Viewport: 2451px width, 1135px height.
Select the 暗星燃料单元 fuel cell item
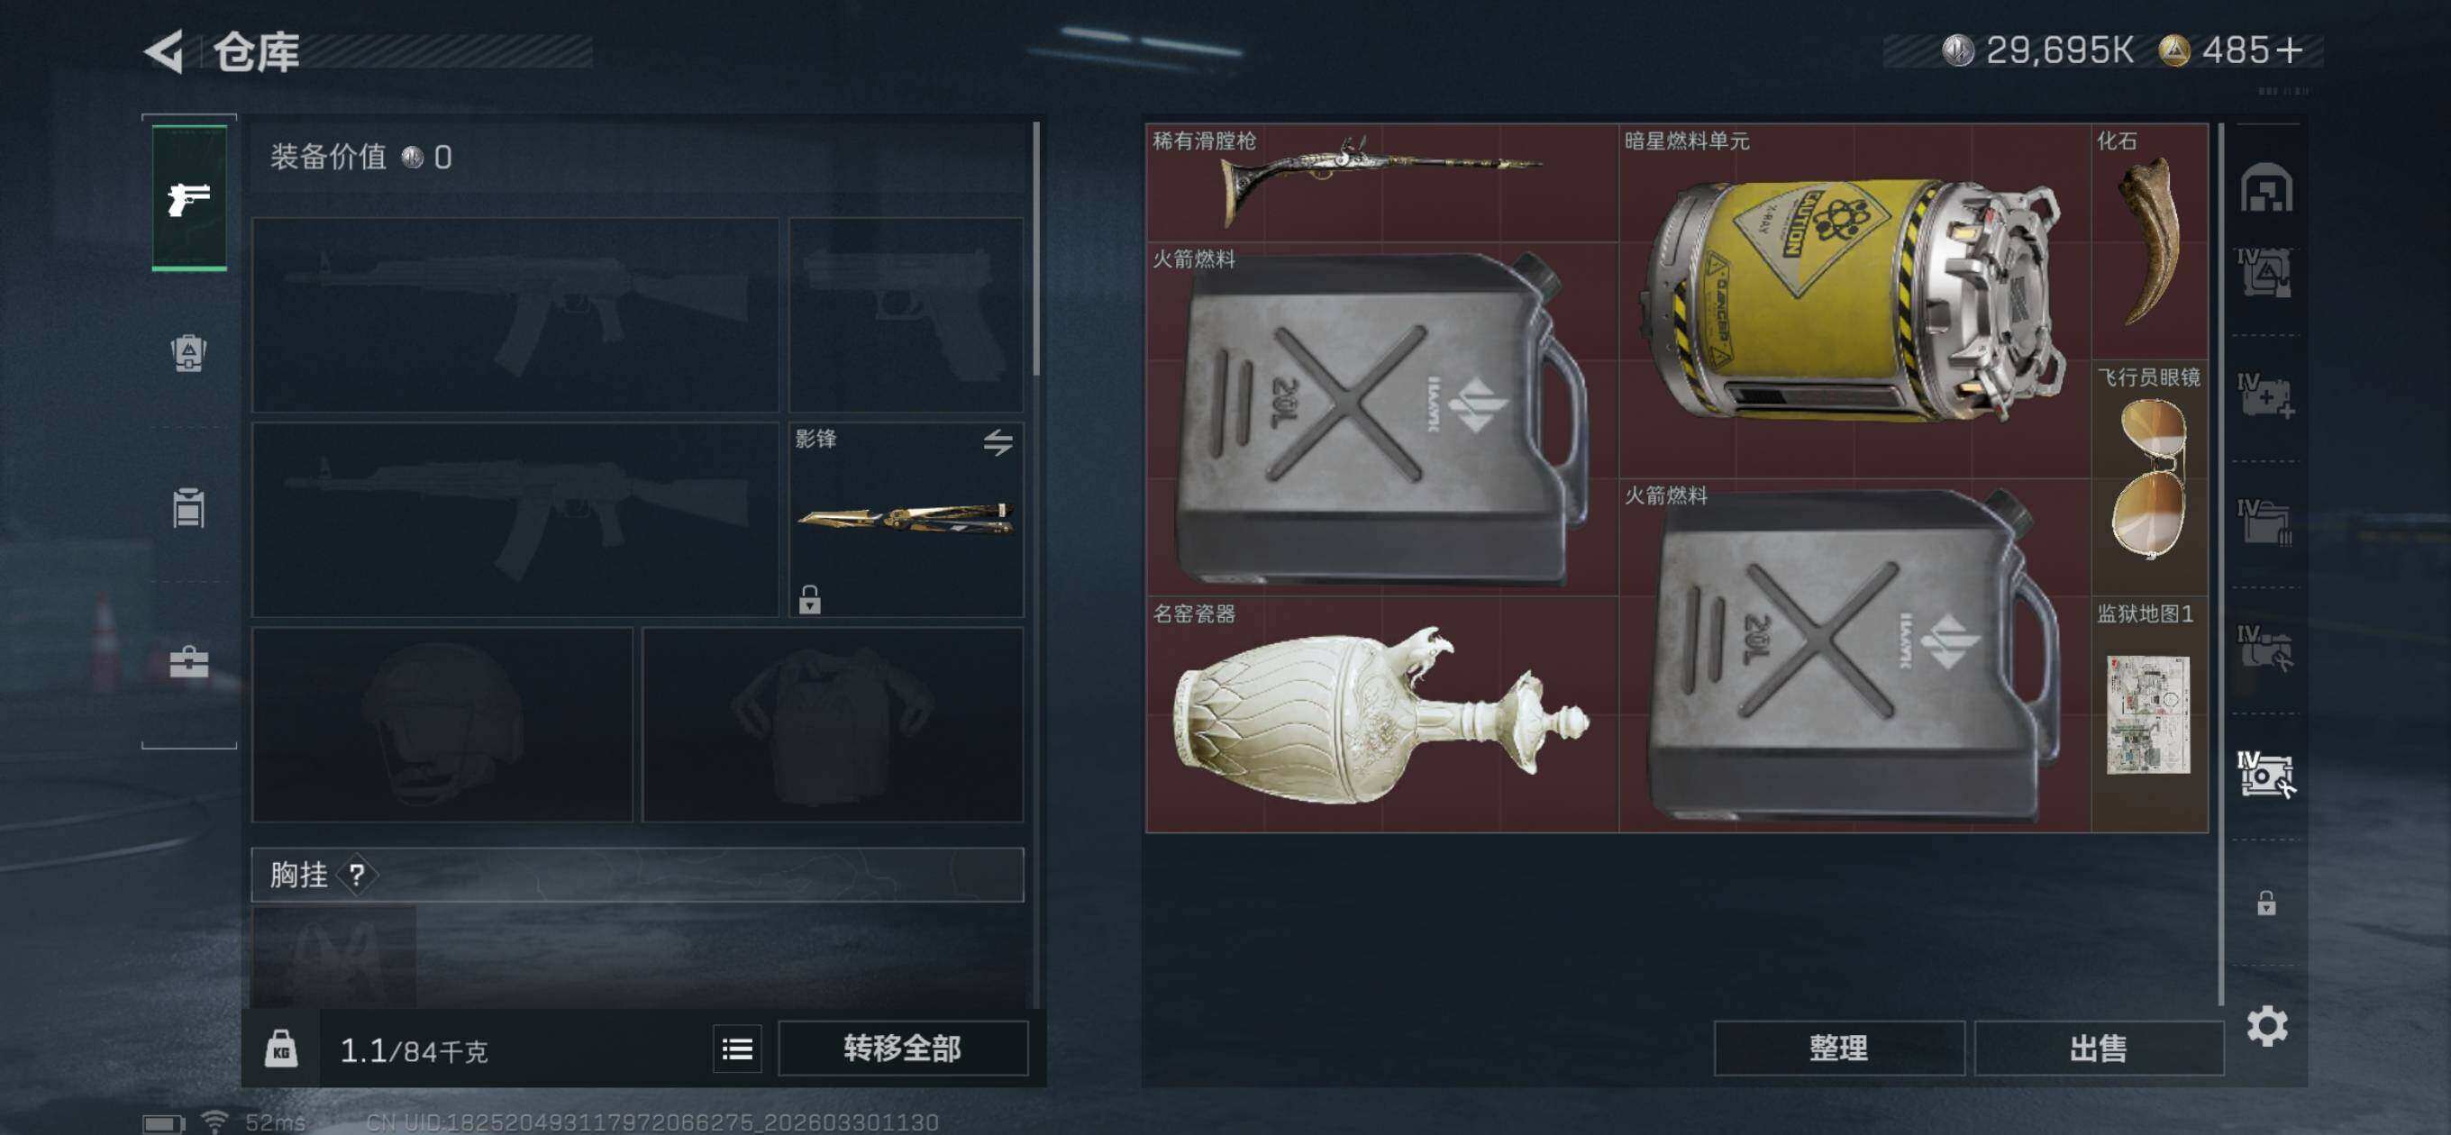point(1854,301)
